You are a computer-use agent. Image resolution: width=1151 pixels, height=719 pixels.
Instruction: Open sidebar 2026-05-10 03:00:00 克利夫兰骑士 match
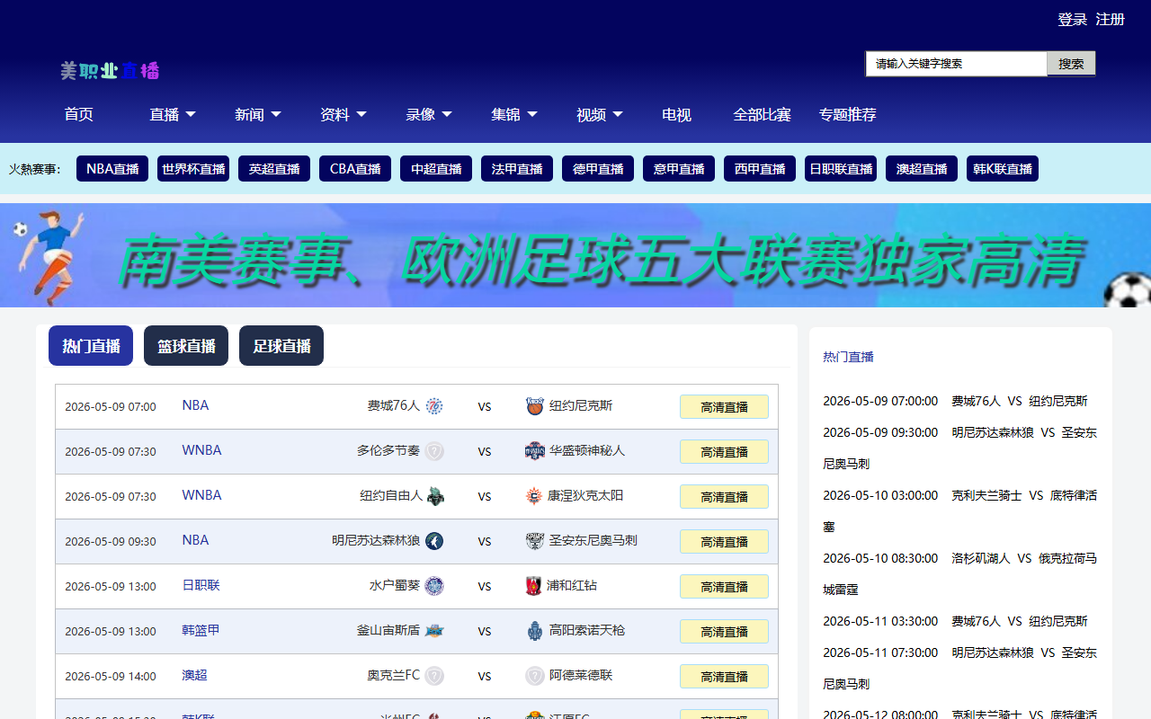(959, 510)
